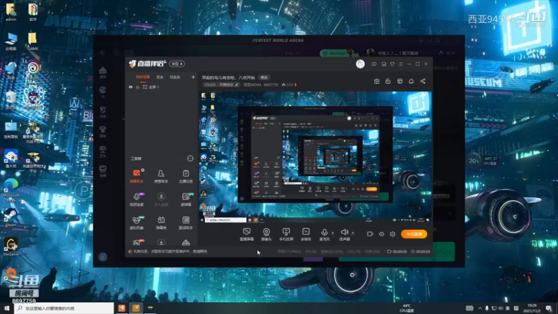Open the notification bell
This screenshot has width=558, height=314.
pos(411,81)
